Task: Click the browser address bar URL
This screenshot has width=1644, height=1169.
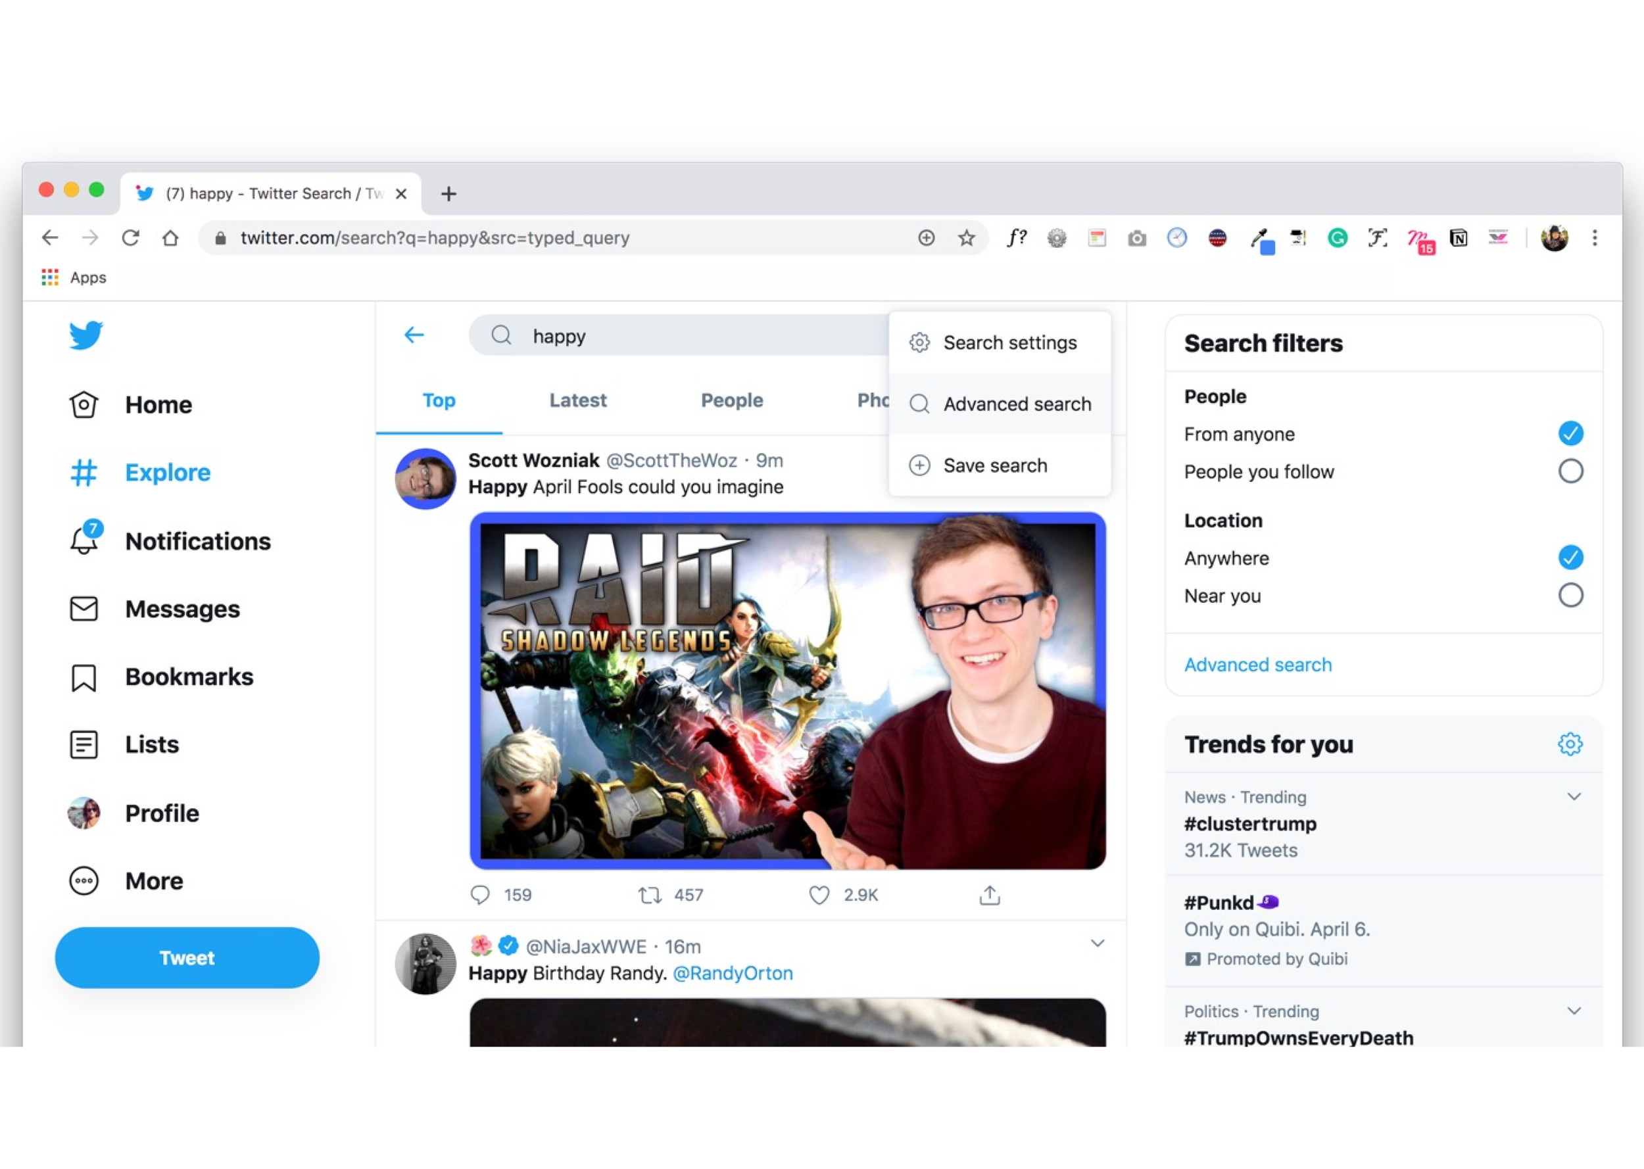Action: tap(435, 237)
